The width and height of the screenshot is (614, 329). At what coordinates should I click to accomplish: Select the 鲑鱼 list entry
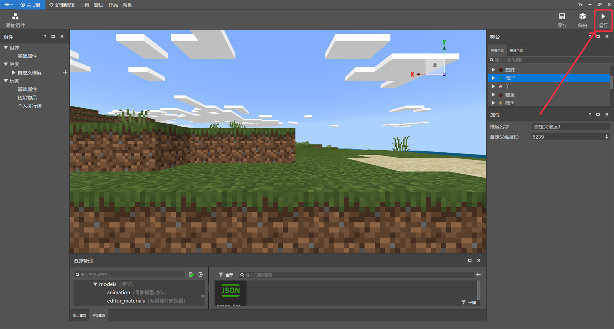point(549,94)
